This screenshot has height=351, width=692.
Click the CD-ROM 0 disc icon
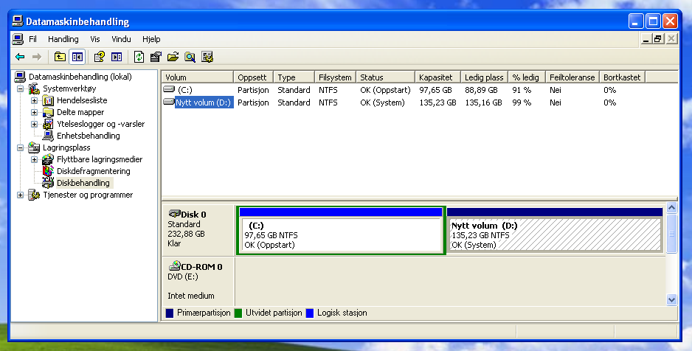175,265
